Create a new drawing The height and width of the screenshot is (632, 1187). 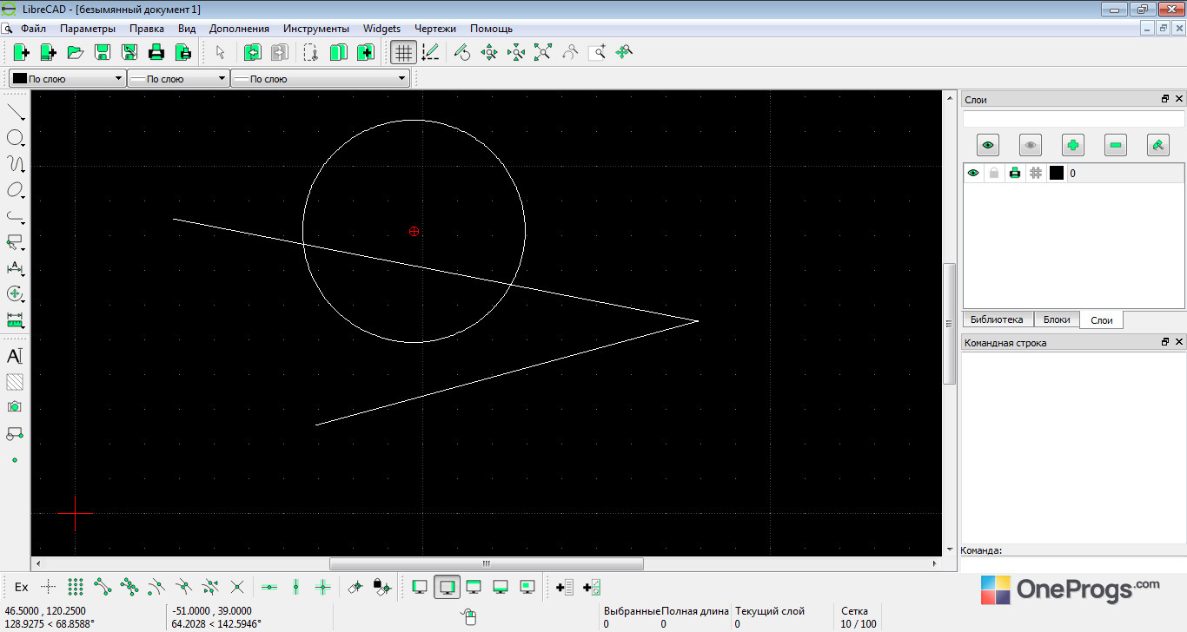click(21, 52)
